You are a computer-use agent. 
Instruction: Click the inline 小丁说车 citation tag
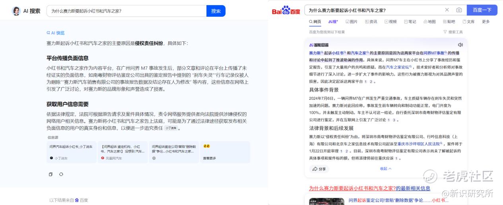[x=171, y=128]
